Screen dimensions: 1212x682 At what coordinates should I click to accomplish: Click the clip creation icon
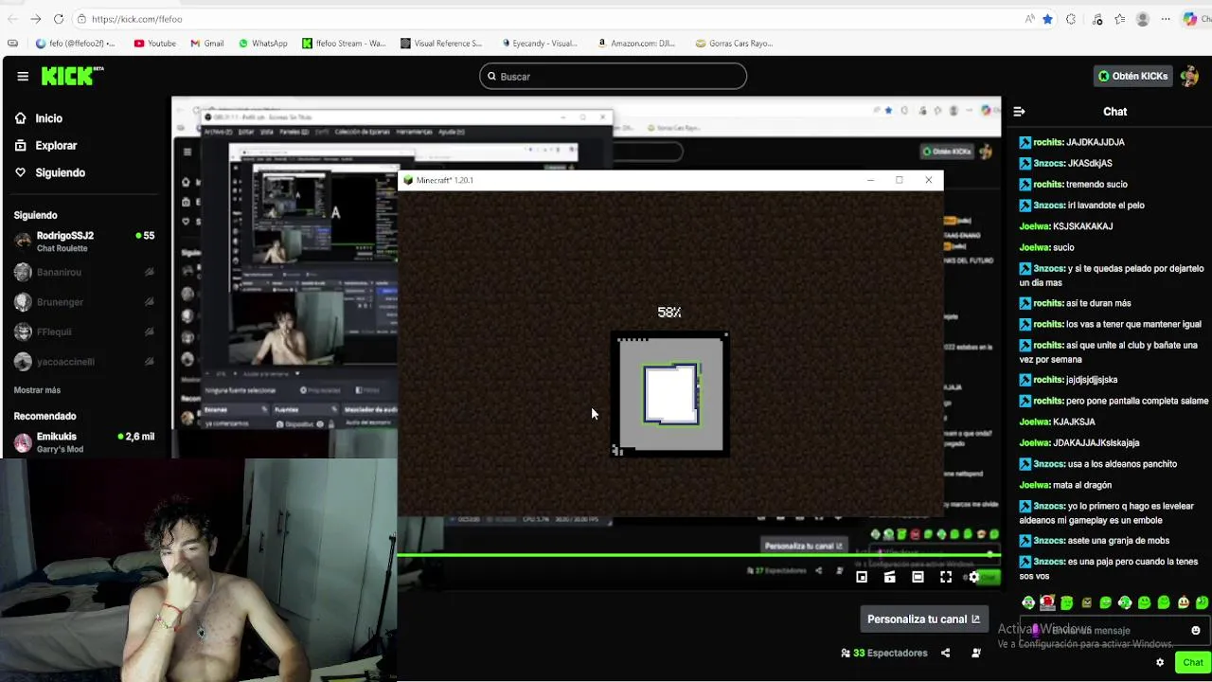(x=889, y=577)
